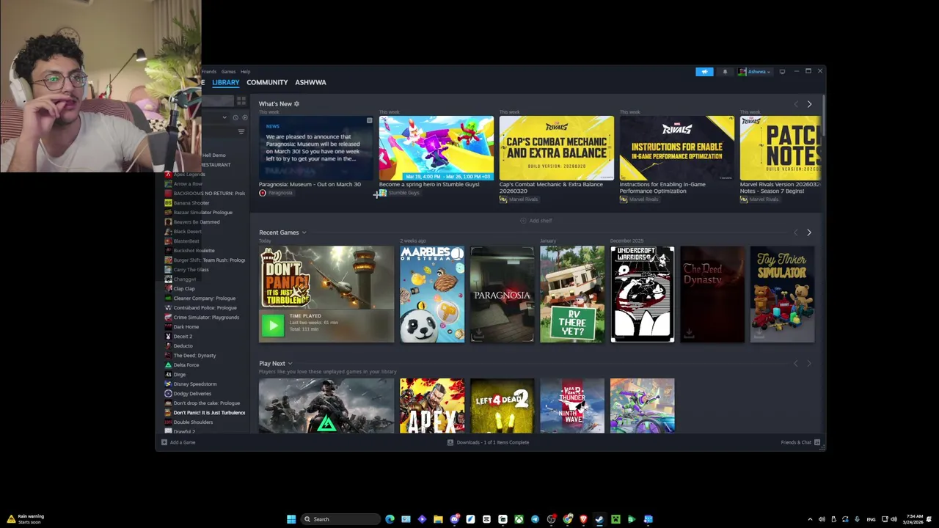Click the Add a Game plus icon
Image resolution: width=939 pixels, height=528 pixels.
[164, 442]
